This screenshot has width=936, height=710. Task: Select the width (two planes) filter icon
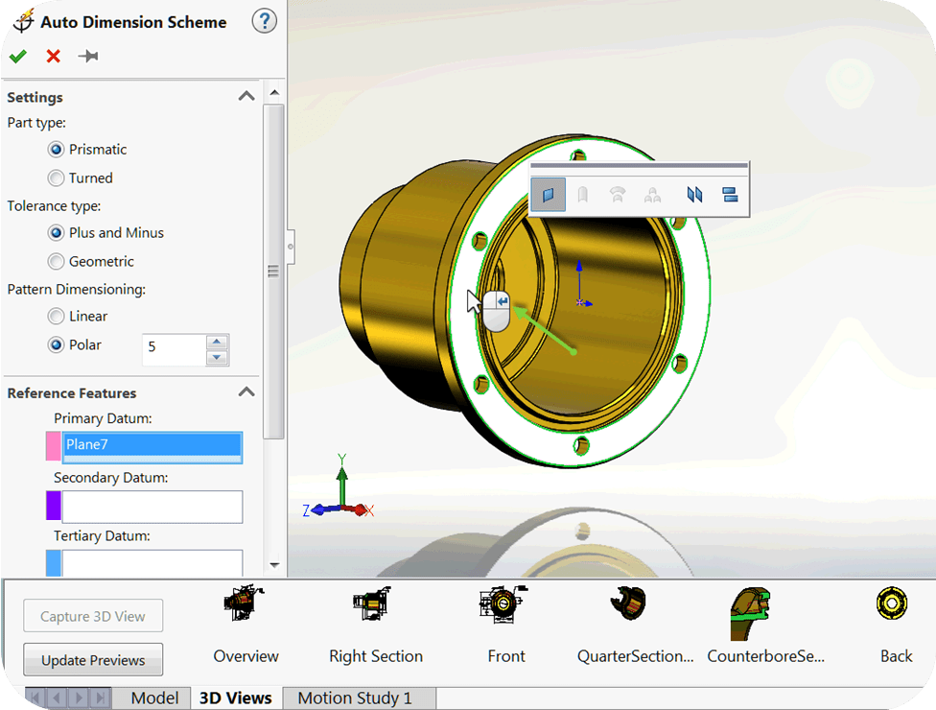coord(694,195)
